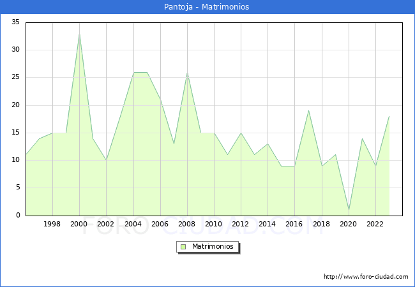Select the 2018 x-axis label
415x287 pixels.
tap(322, 224)
